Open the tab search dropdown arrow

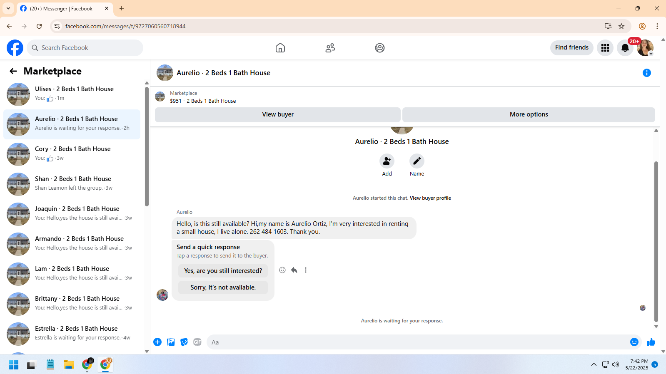(x=8, y=8)
